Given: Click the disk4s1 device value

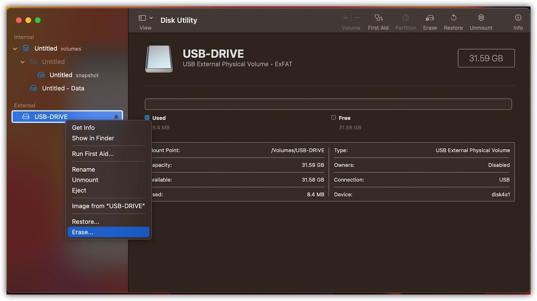Looking at the screenshot, I should click(501, 194).
